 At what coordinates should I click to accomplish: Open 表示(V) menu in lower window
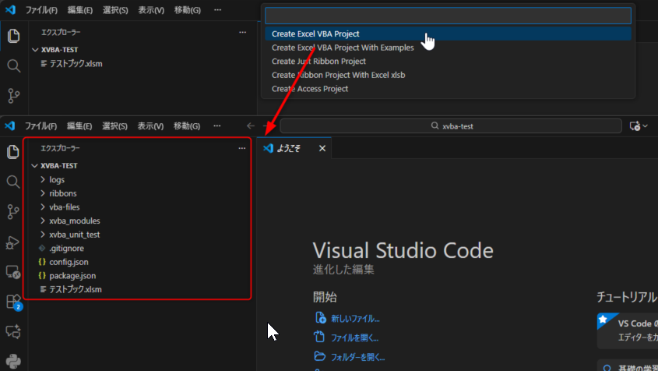click(x=150, y=126)
